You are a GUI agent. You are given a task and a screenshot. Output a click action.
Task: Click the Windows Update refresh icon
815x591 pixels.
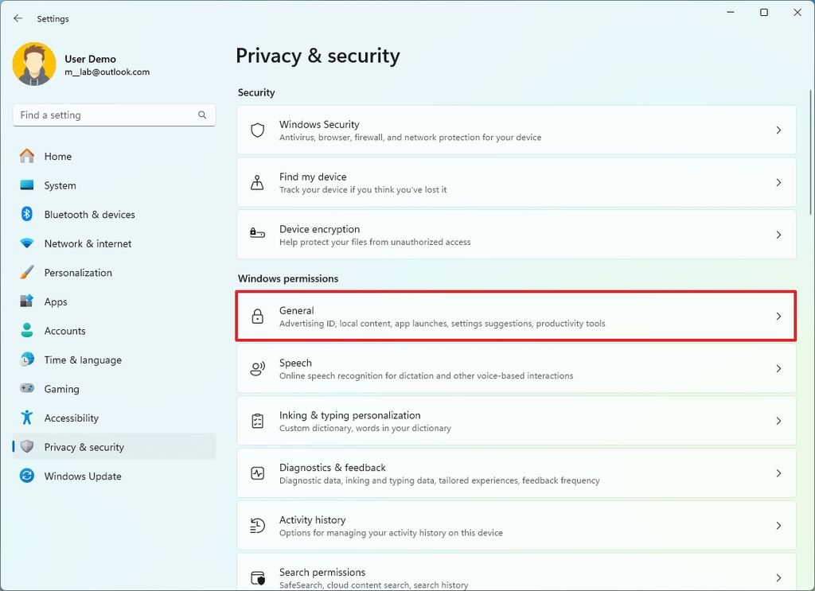(x=27, y=476)
